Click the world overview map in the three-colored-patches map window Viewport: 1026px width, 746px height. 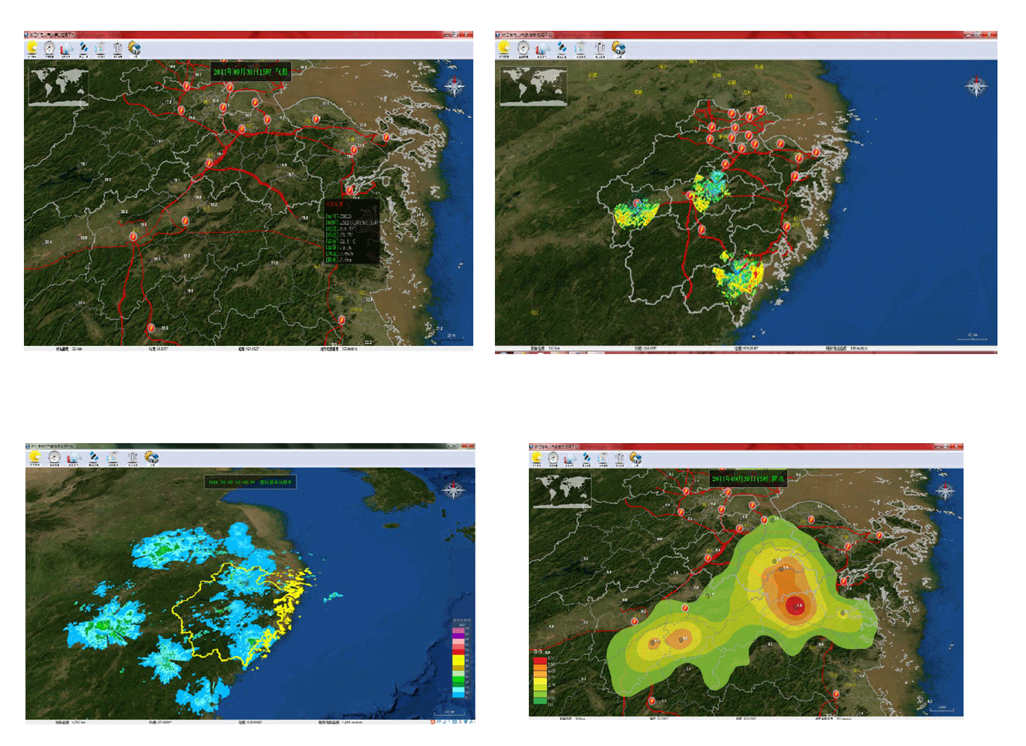click(533, 86)
